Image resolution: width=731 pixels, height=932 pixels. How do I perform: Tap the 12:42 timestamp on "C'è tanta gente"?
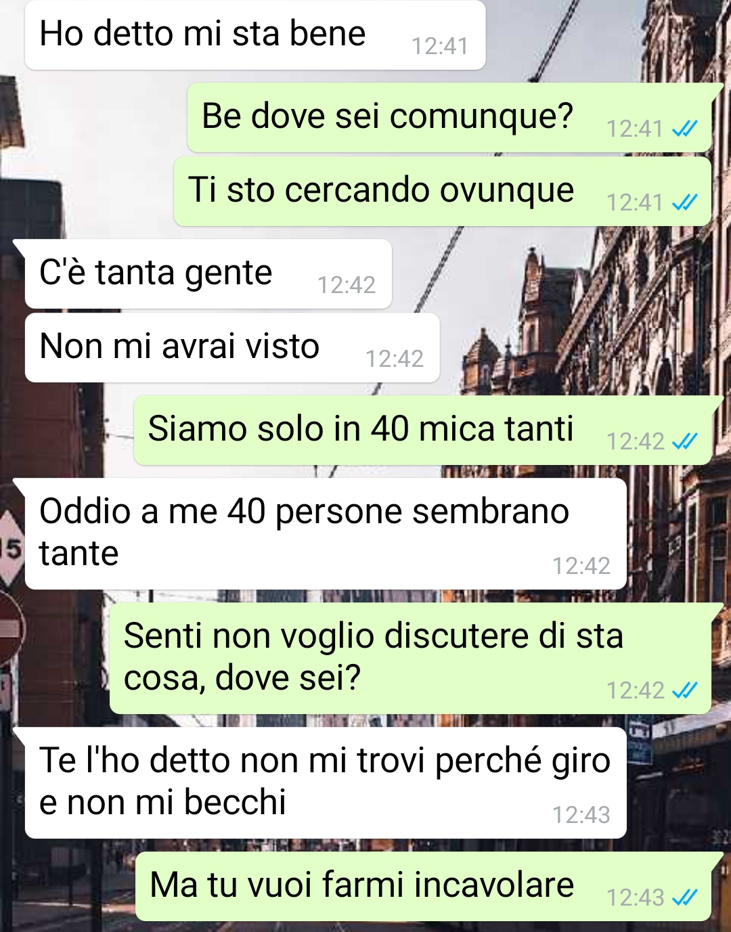347,285
